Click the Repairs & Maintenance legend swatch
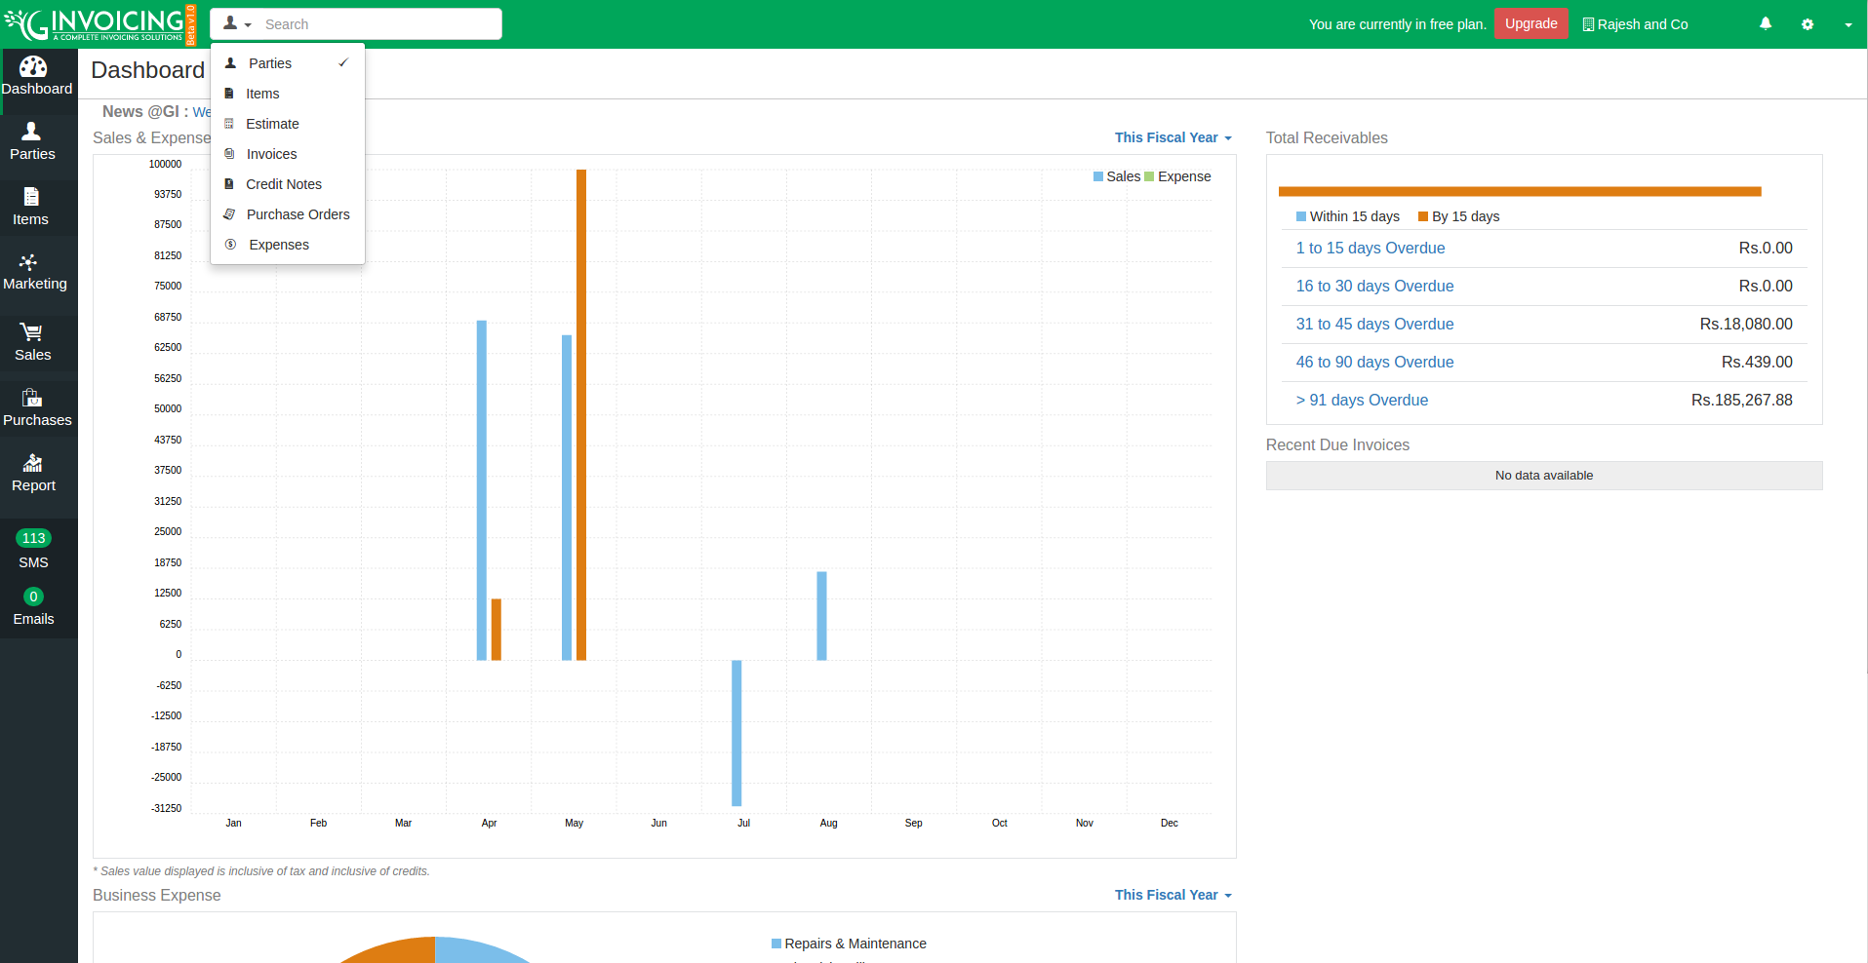Screen dimensions: 1868x963 click(x=776, y=944)
